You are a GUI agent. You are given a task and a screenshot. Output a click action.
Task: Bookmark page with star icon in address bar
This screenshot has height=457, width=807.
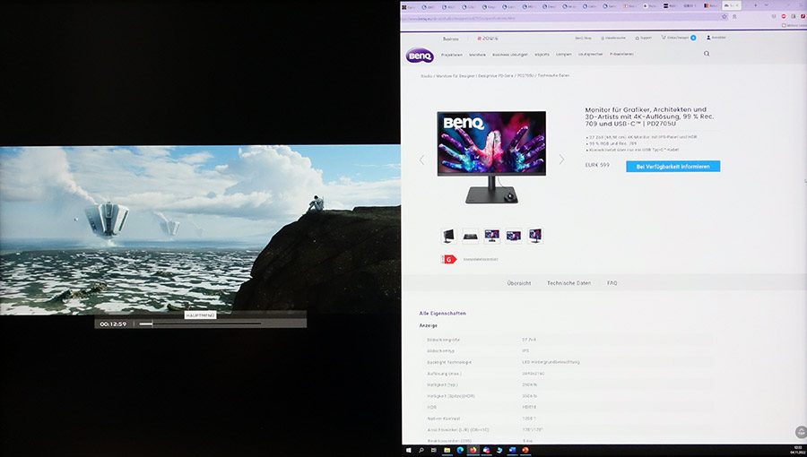click(725, 17)
